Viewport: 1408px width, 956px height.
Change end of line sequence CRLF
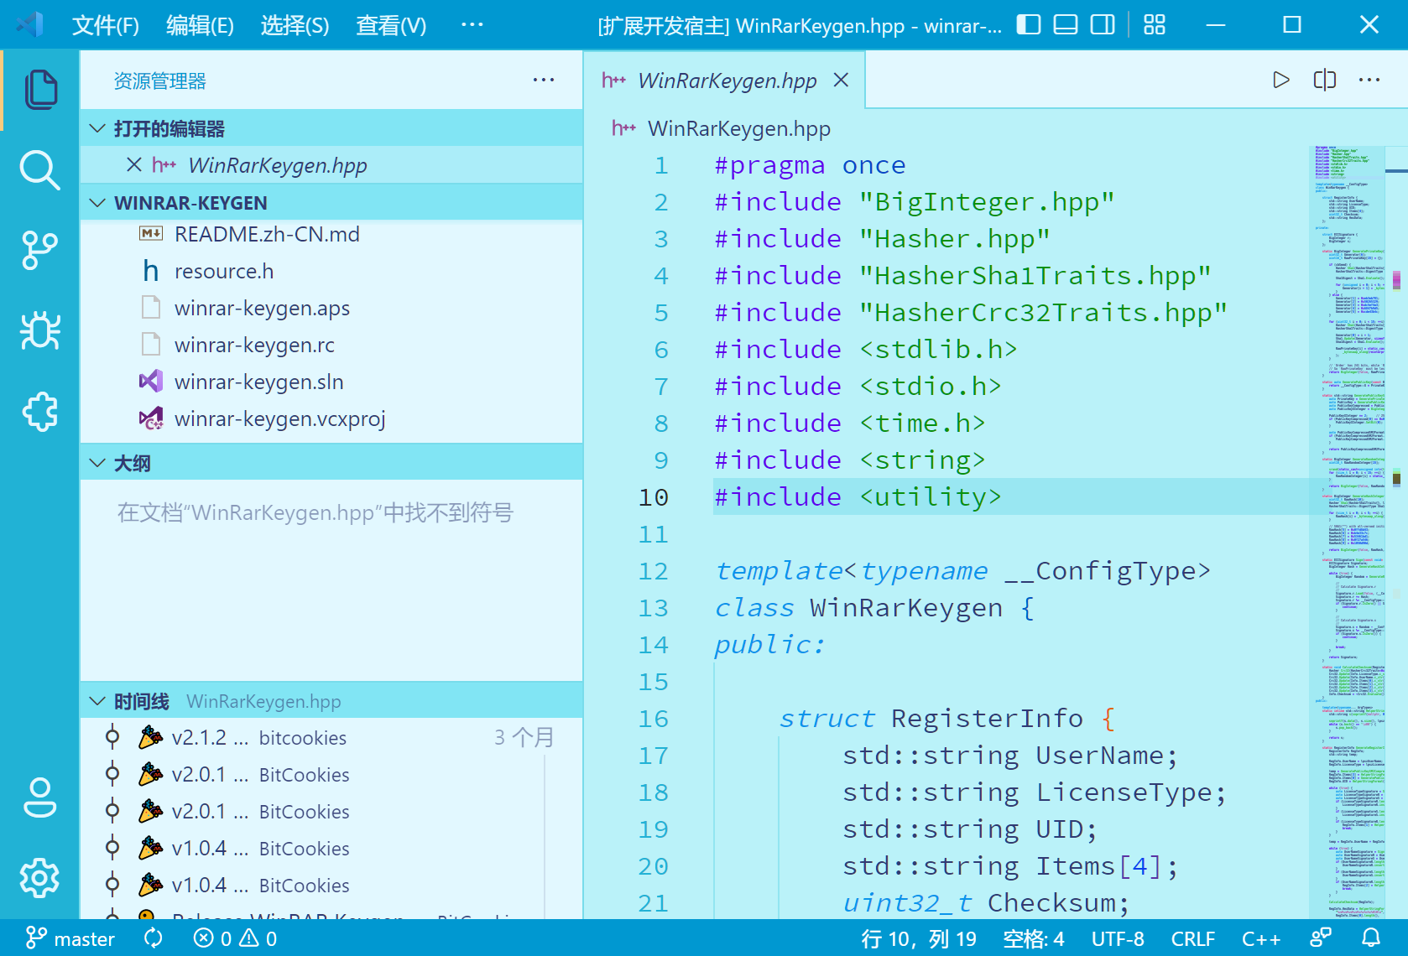1192,938
